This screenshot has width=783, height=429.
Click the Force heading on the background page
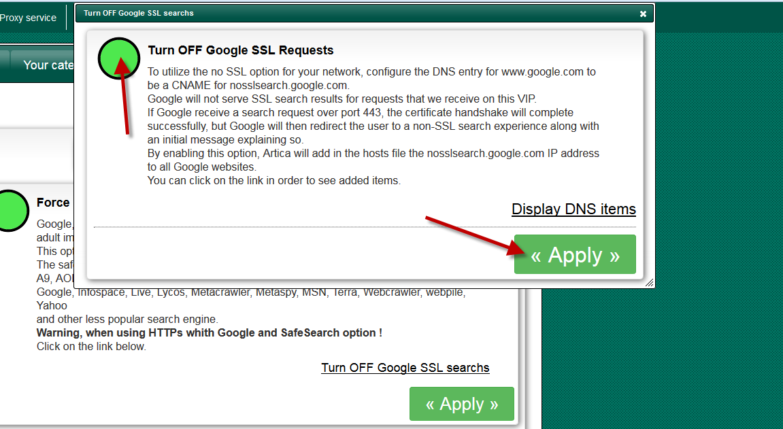[x=53, y=203]
